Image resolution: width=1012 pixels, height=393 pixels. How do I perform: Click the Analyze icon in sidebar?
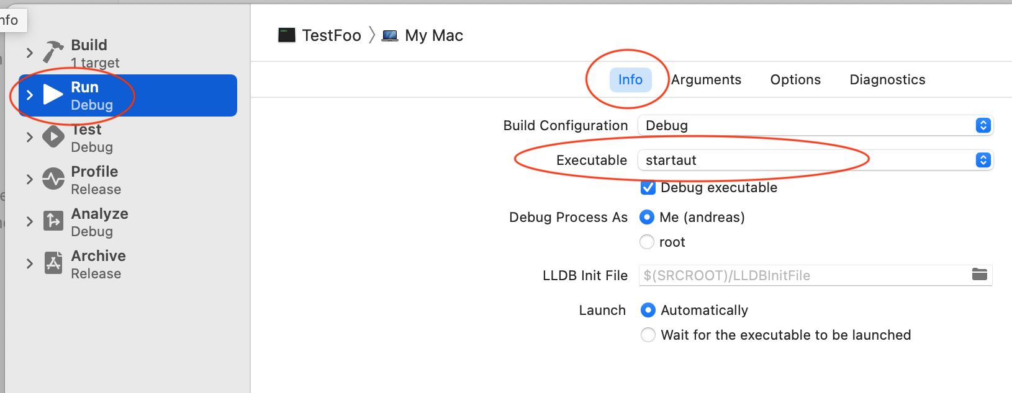pos(53,221)
